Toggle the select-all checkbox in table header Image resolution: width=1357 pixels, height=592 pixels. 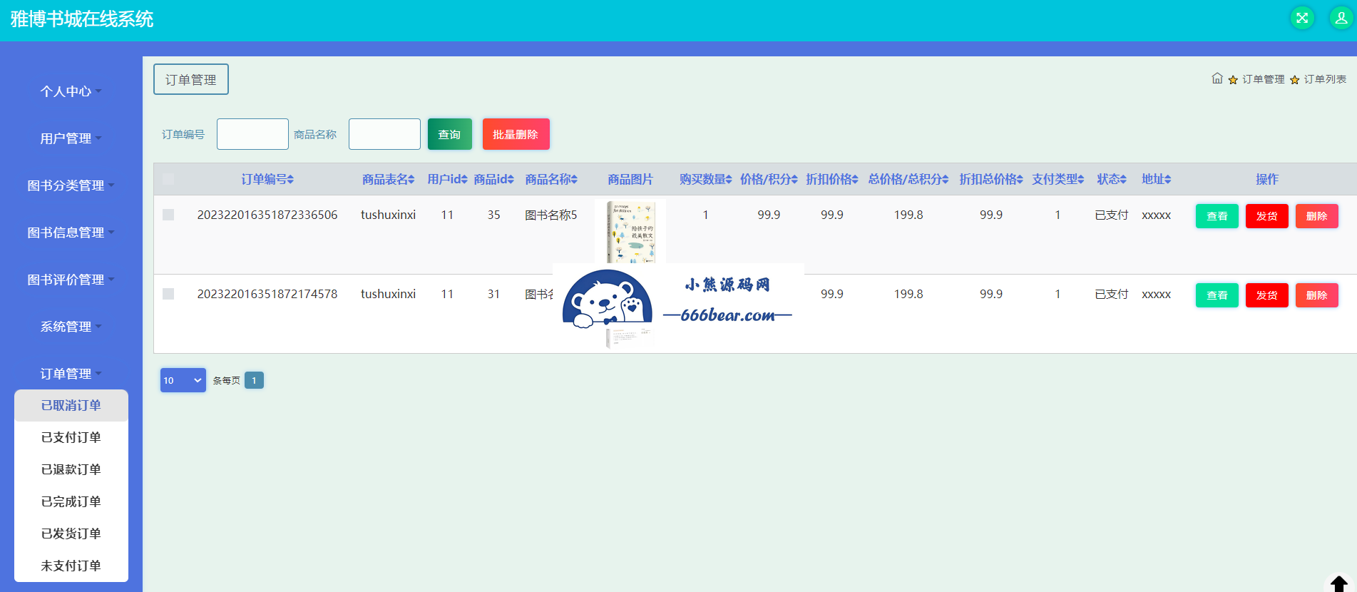click(168, 179)
